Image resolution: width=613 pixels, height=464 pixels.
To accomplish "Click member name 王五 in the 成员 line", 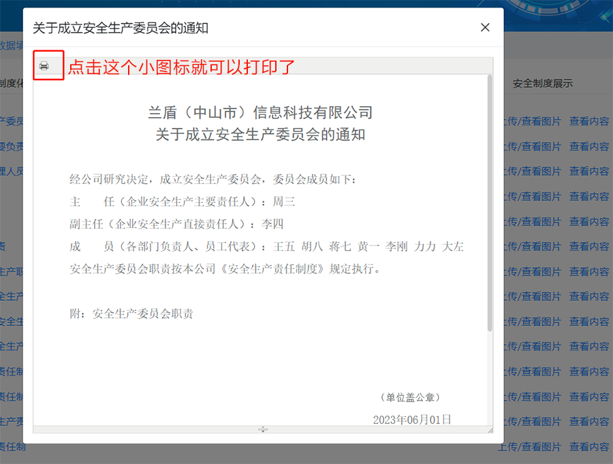I will point(284,246).
